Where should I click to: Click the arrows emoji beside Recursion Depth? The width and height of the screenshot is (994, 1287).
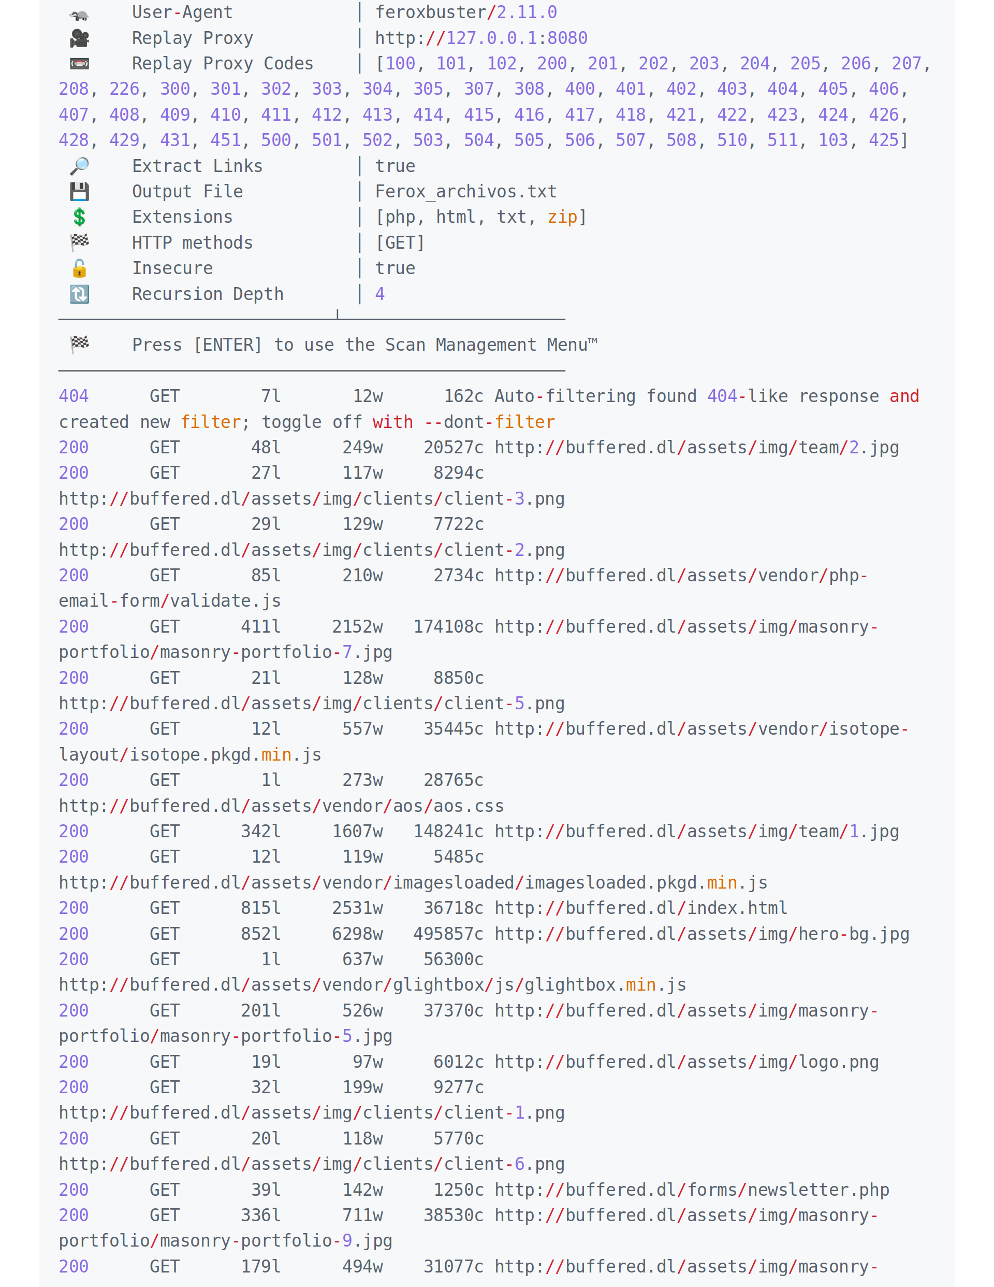click(79, 293)
